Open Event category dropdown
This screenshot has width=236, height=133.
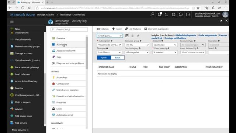coord(137,52)
